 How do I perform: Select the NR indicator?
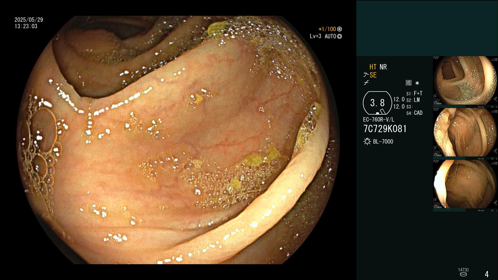click(383, 67)
